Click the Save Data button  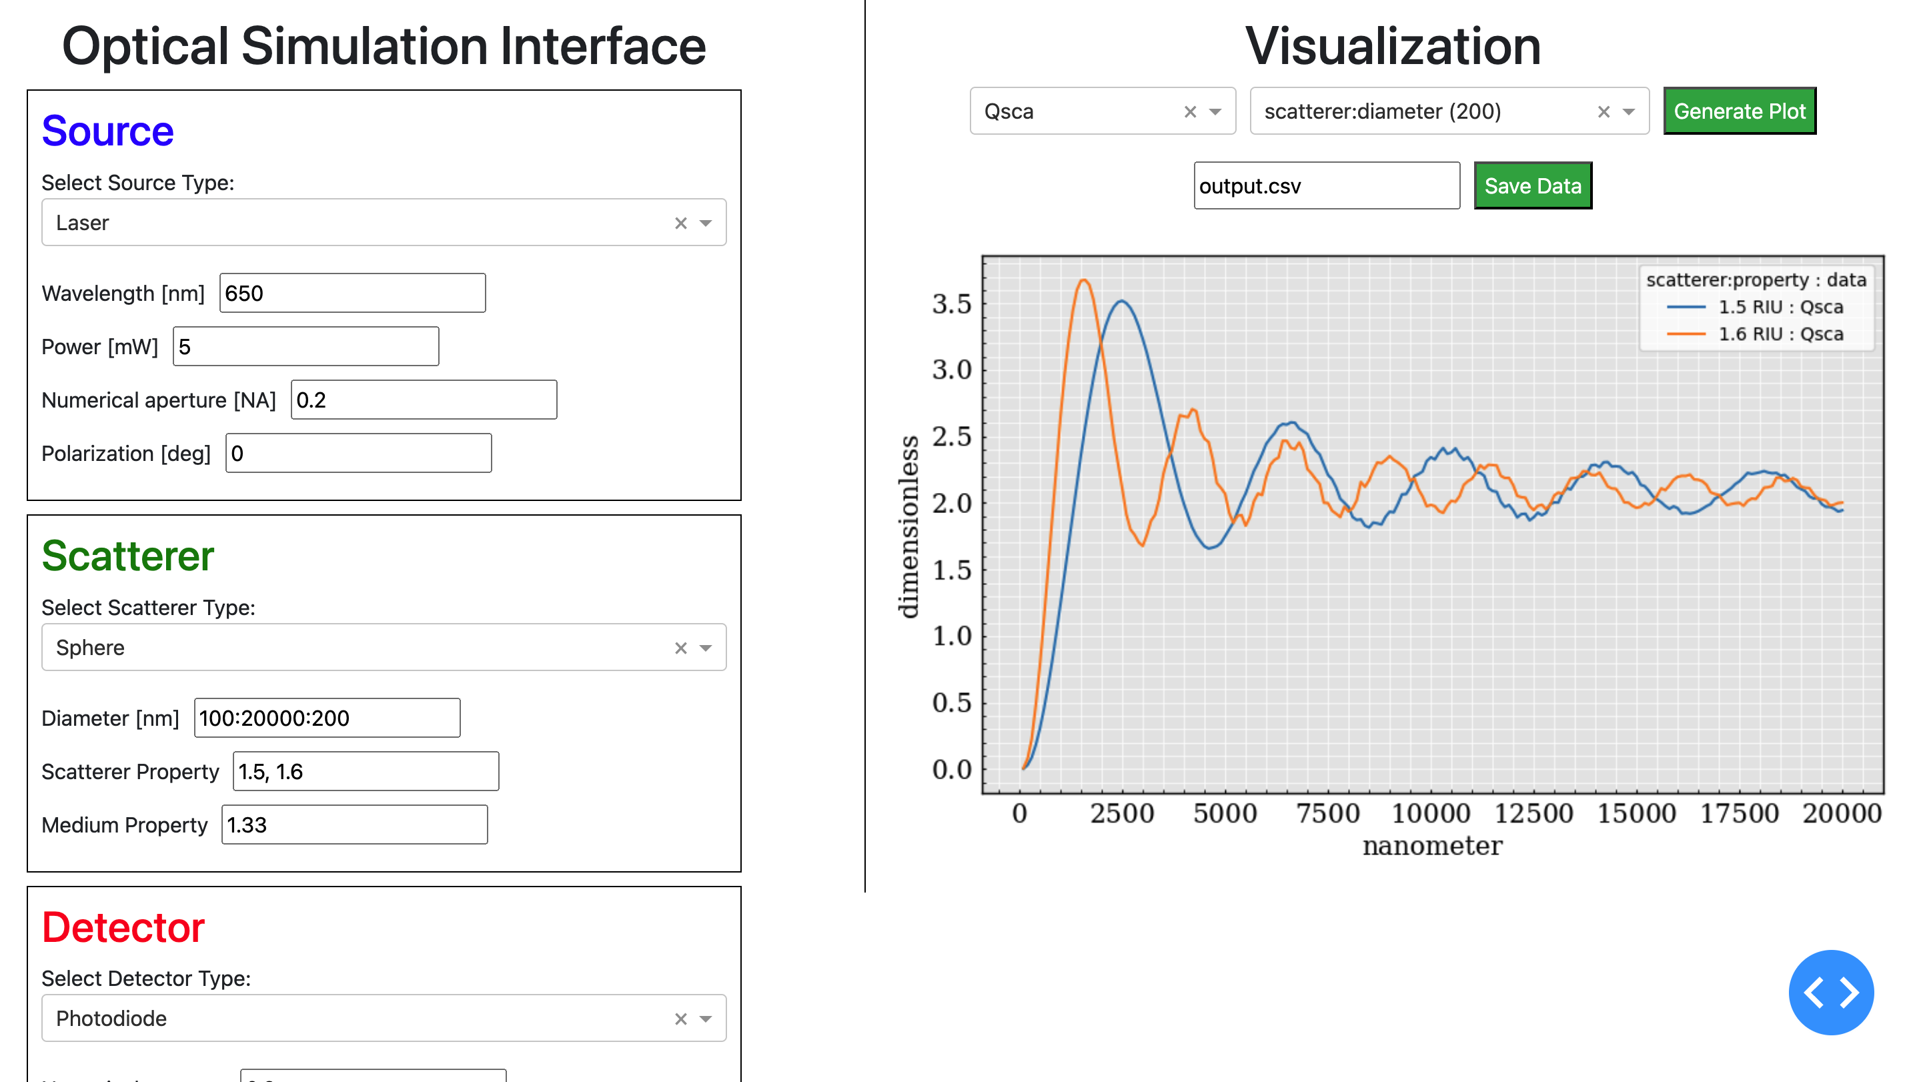[x=1533, y=185]
